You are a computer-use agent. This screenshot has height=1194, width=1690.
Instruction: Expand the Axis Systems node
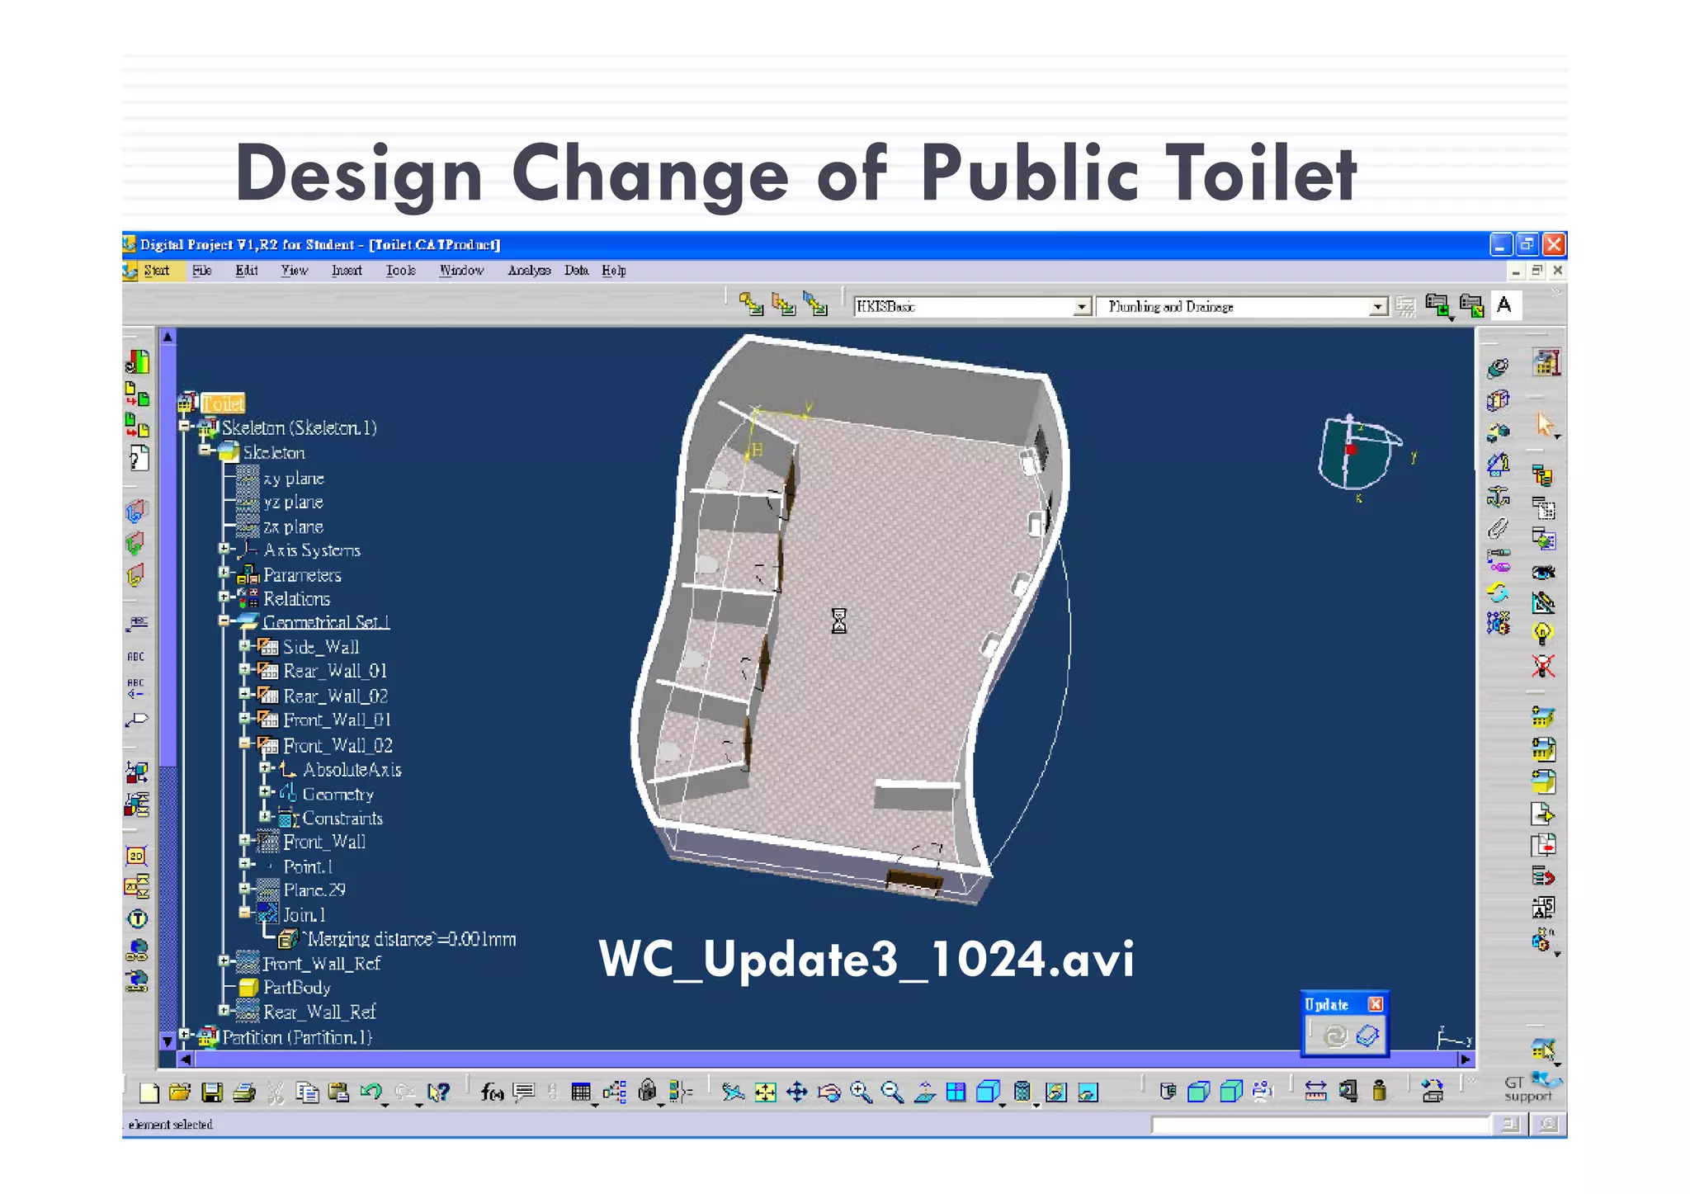224,549
